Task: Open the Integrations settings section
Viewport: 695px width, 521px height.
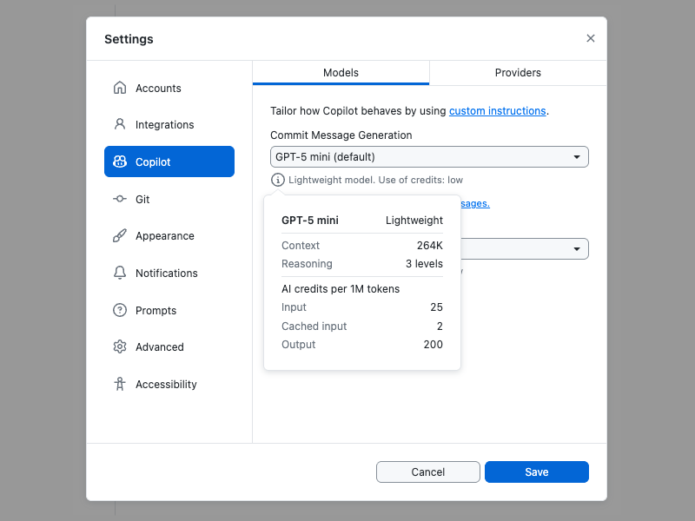Action: tap(169, 124)
